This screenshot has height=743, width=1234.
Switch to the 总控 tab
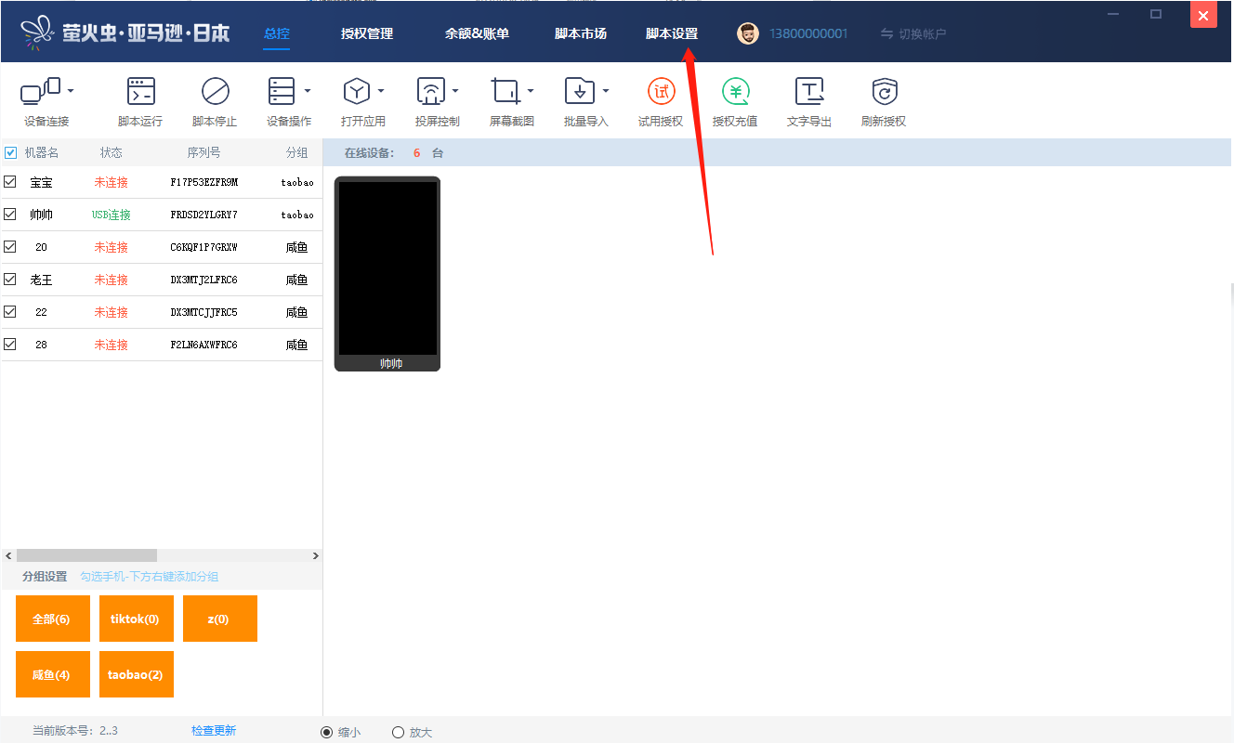[276, 33]
